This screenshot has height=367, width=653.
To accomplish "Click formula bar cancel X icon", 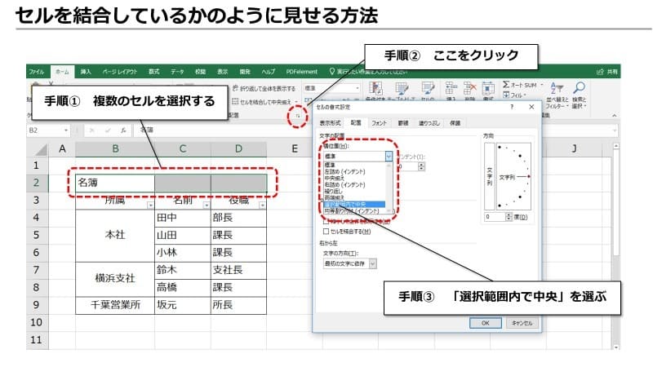I will [91, 130].
